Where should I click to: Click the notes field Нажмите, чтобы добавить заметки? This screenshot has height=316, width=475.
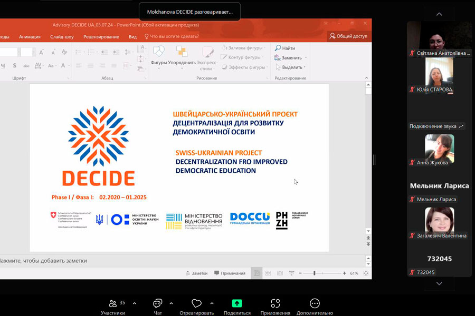pos(182,261)
